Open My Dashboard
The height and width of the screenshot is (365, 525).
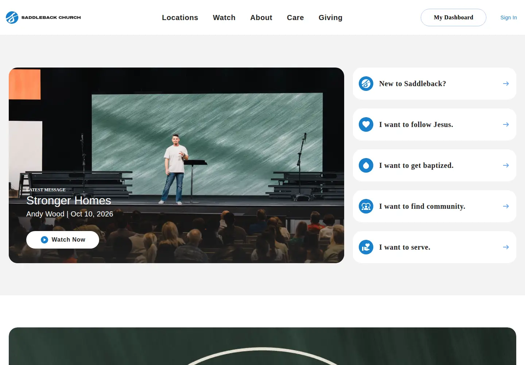(x=454, y=18)
